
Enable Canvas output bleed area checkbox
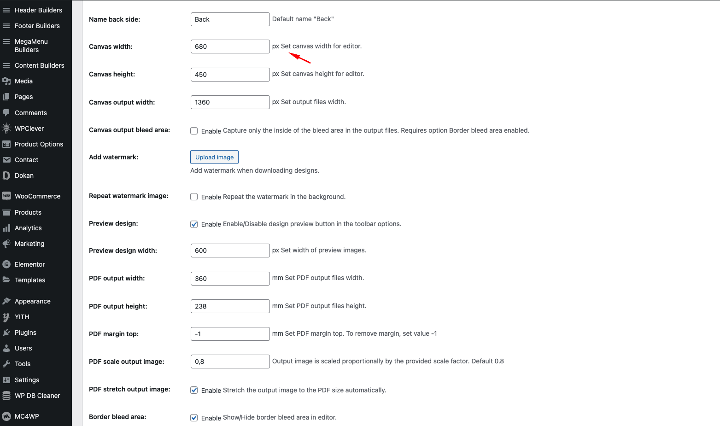194,131
